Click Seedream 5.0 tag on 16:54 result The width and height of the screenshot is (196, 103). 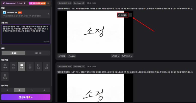point(79,66)
